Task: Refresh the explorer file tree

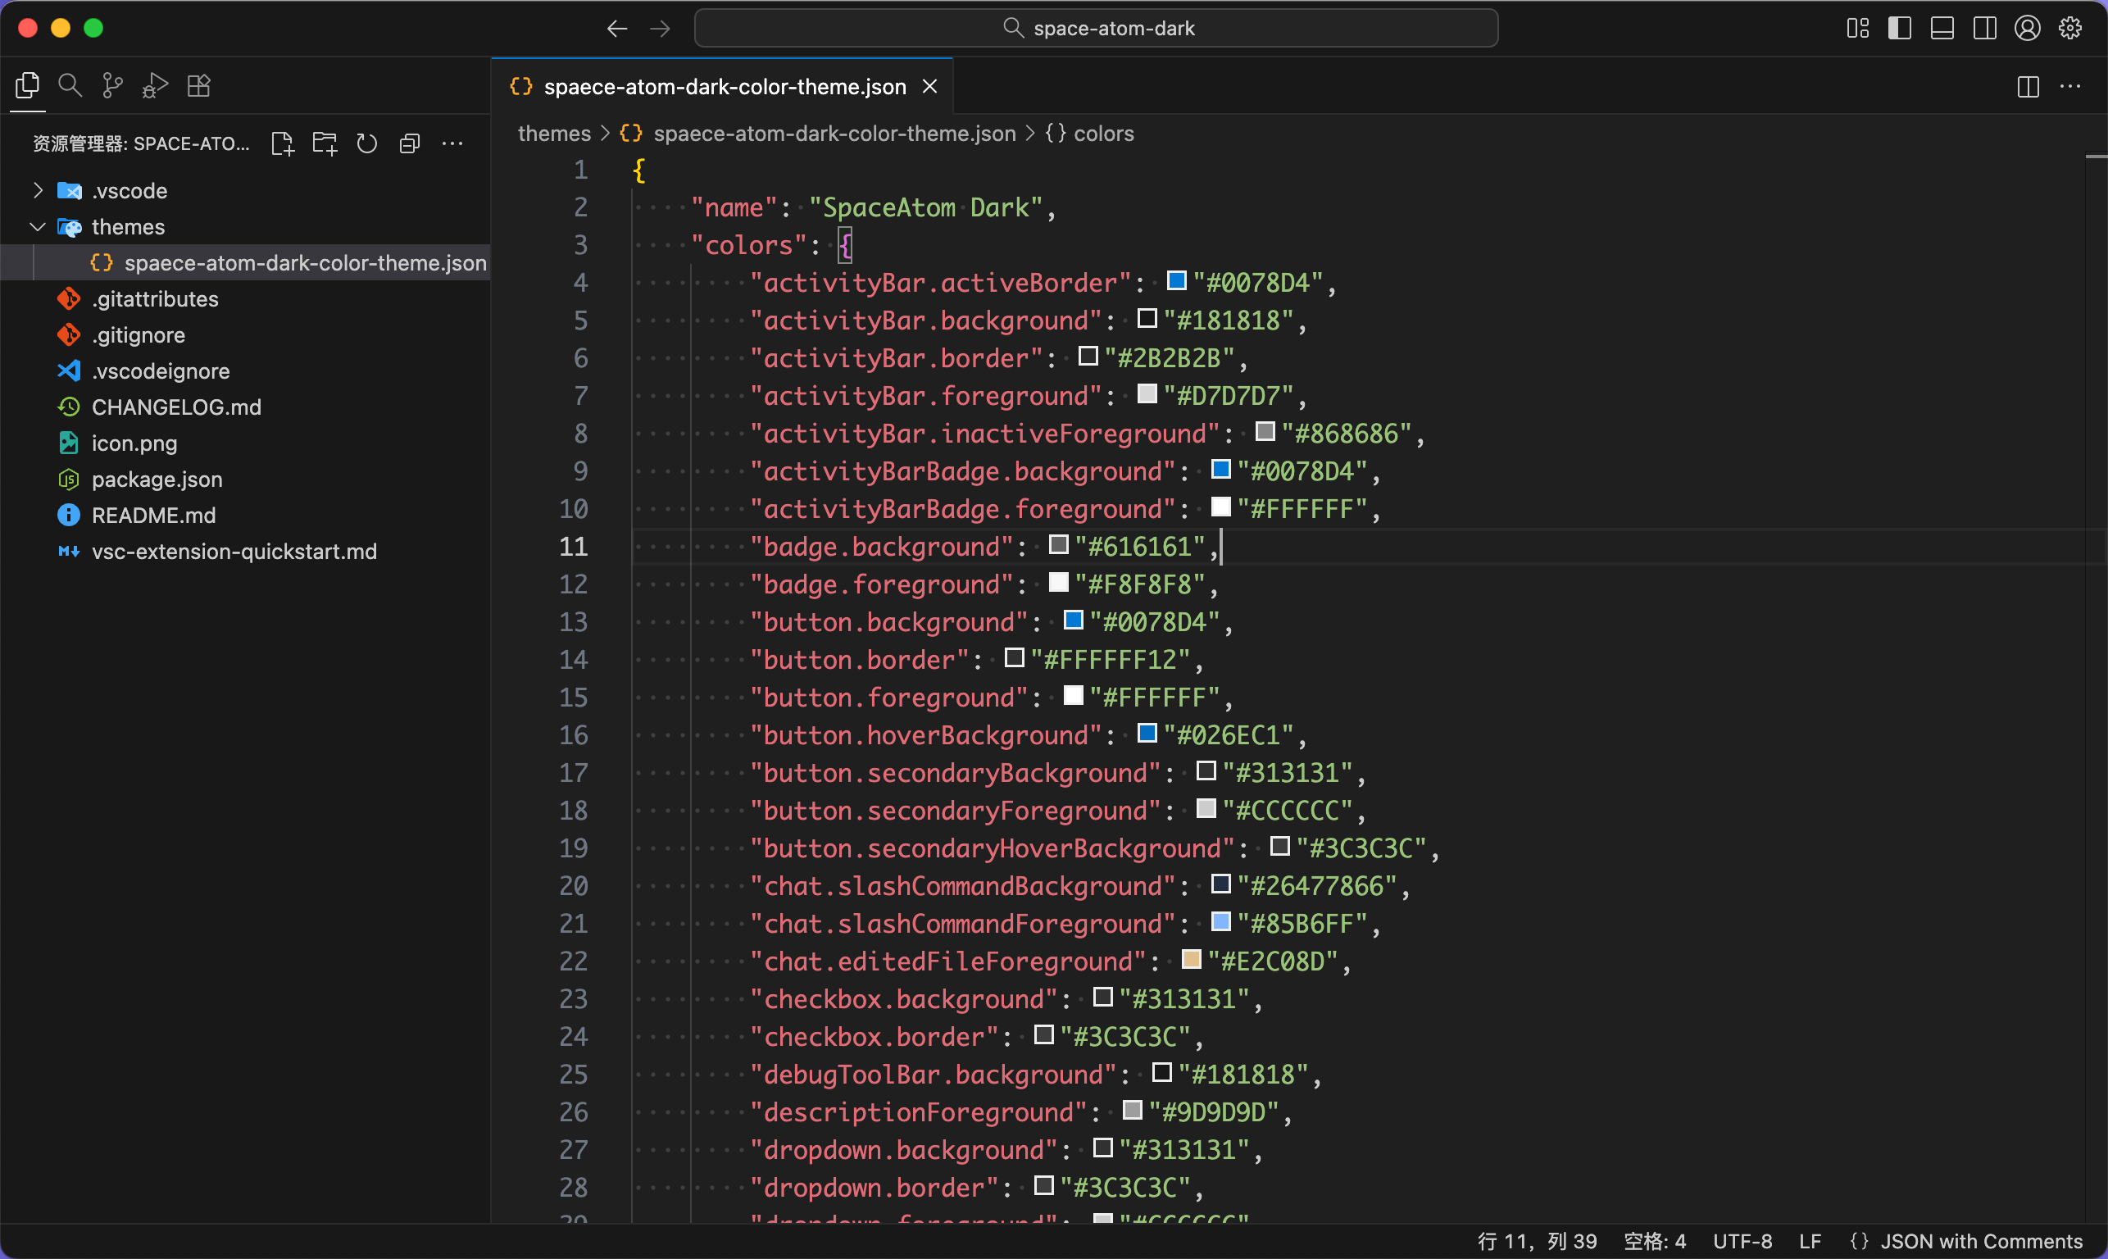Action: [366, 143]
